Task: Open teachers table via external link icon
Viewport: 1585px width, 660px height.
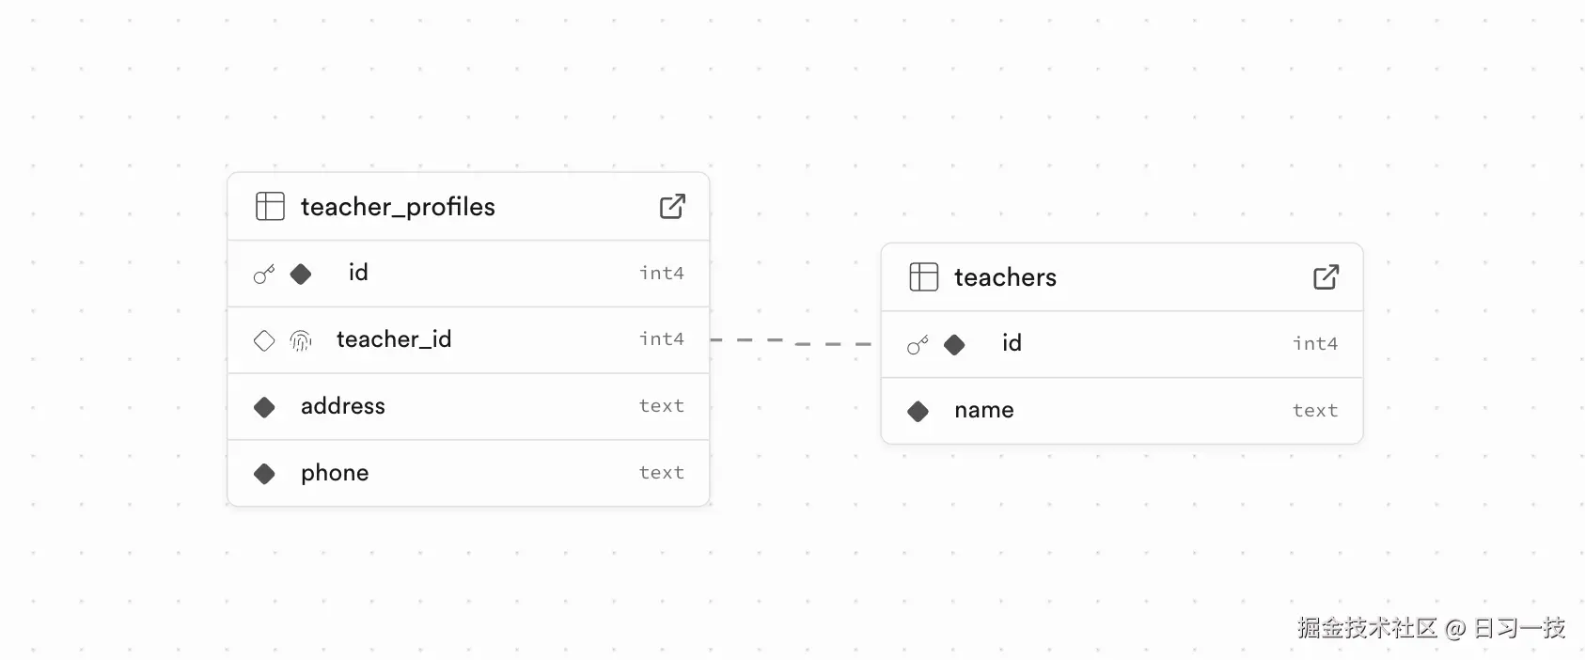Action: 1326,276
